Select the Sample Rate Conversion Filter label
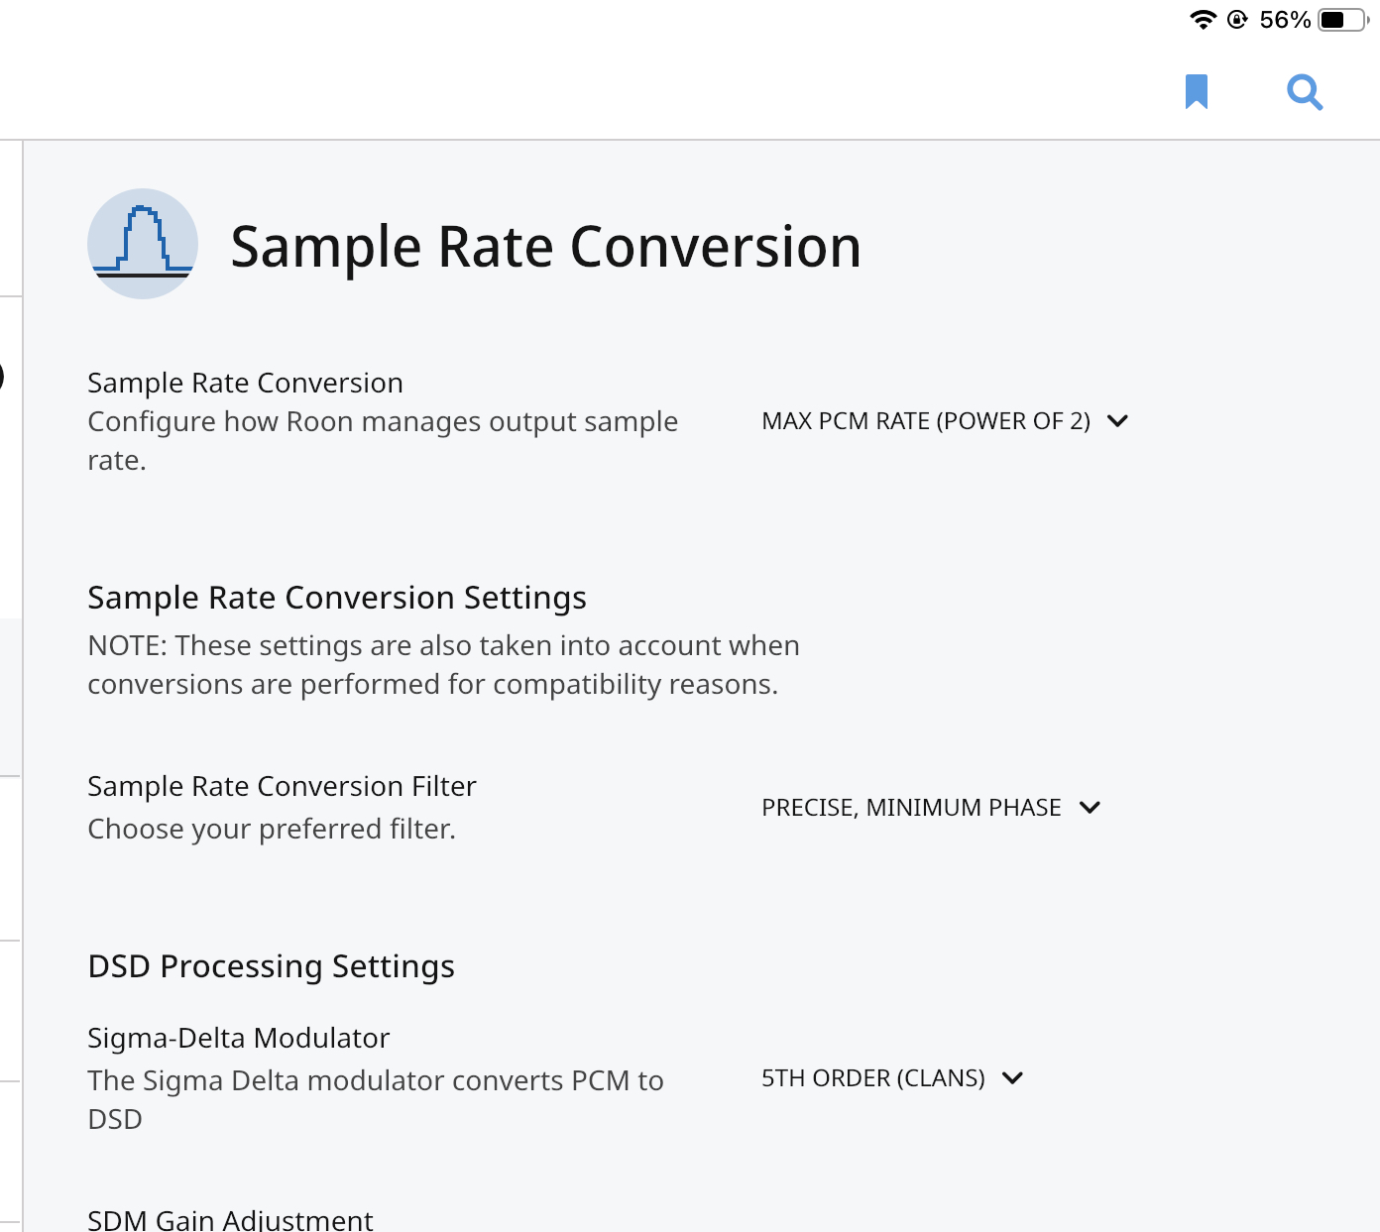The image size is (1380, 1232). pyautogui.click(x=282, y=786)
